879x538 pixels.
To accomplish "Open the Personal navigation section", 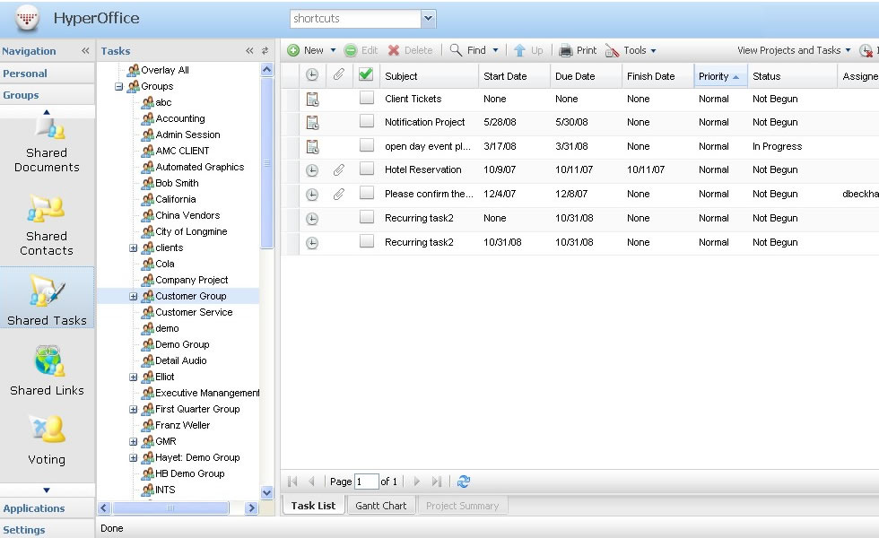I will point(47,74).
